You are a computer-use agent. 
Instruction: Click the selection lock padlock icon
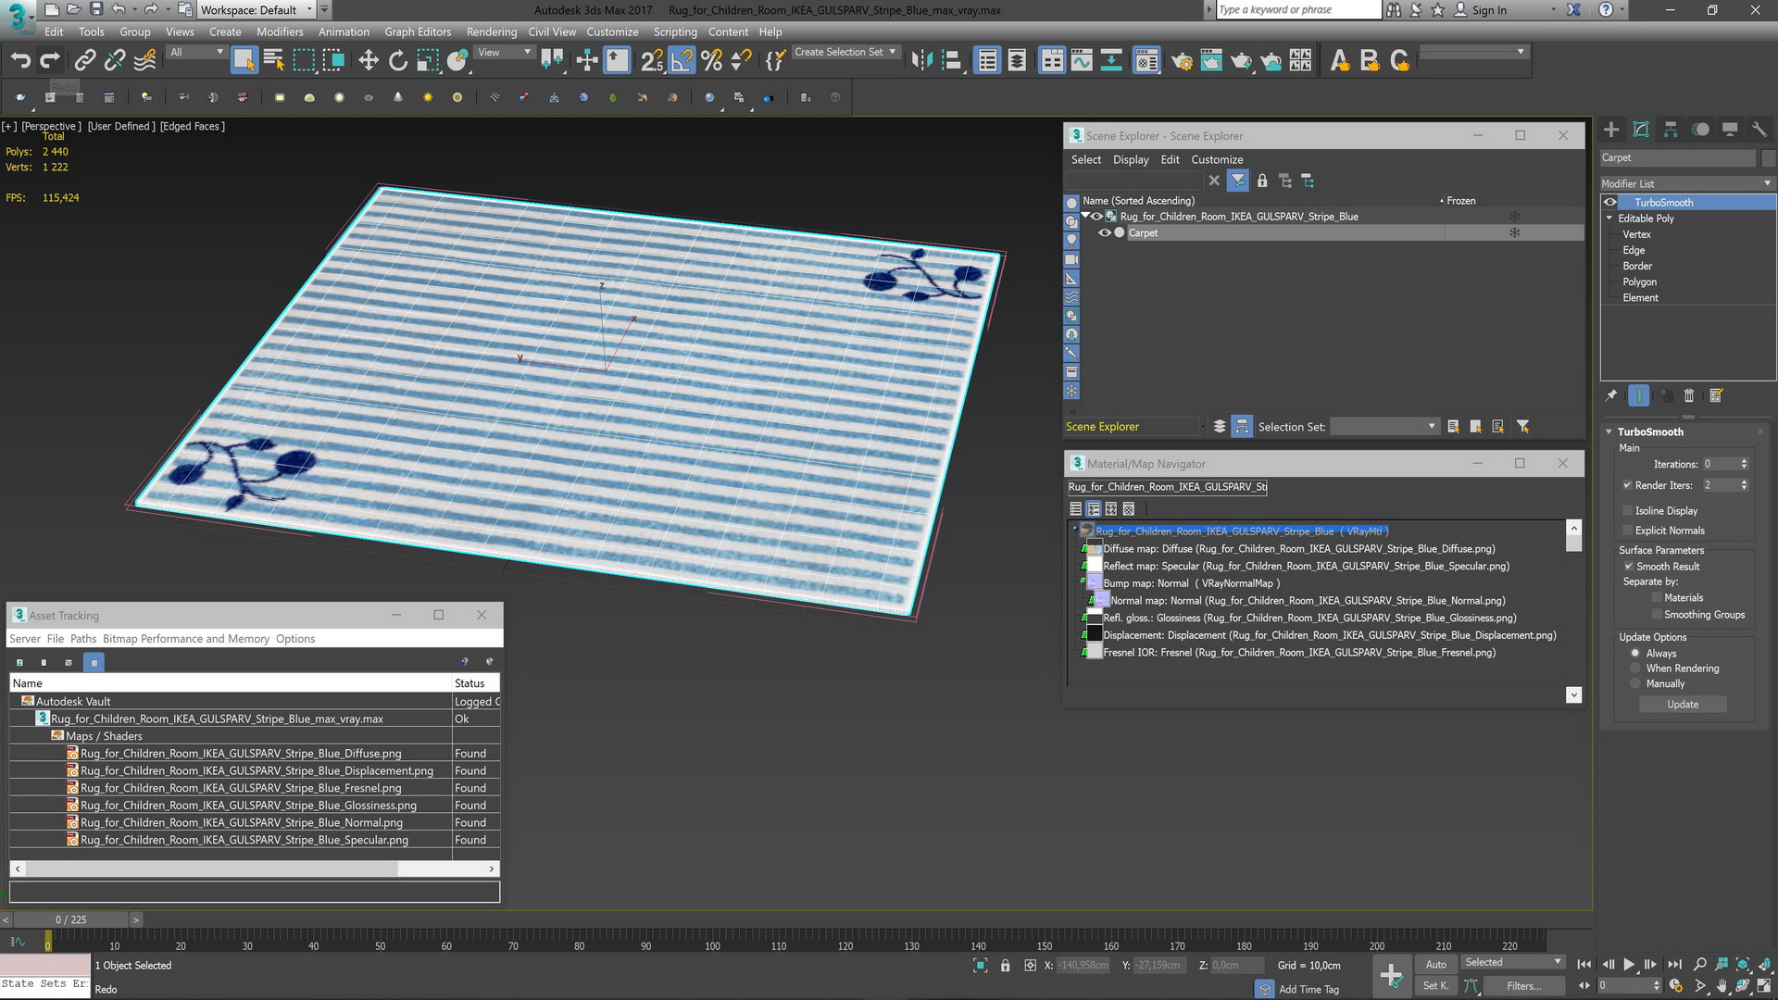(x=1005, y=965)
